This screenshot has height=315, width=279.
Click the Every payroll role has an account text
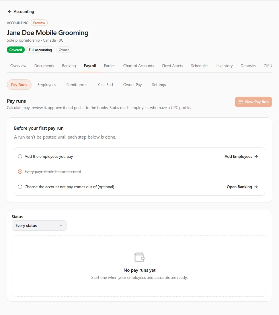[53, 172]
